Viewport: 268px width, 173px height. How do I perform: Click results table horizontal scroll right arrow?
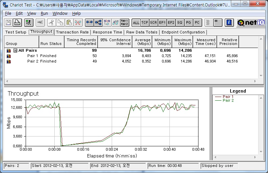tap(255, 81)
